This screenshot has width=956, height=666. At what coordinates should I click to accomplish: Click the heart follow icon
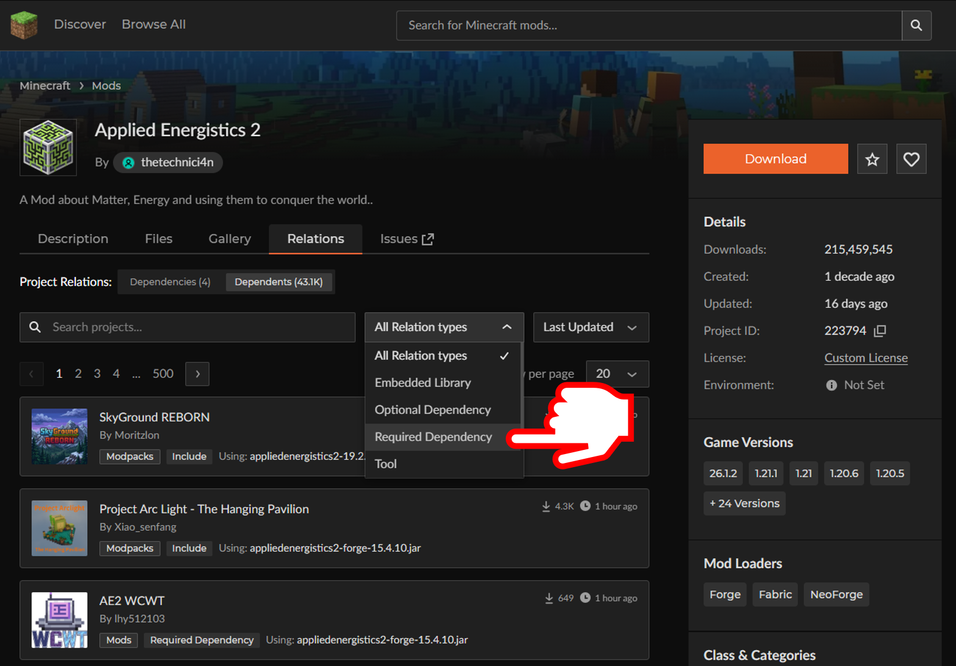click(911, 159)
